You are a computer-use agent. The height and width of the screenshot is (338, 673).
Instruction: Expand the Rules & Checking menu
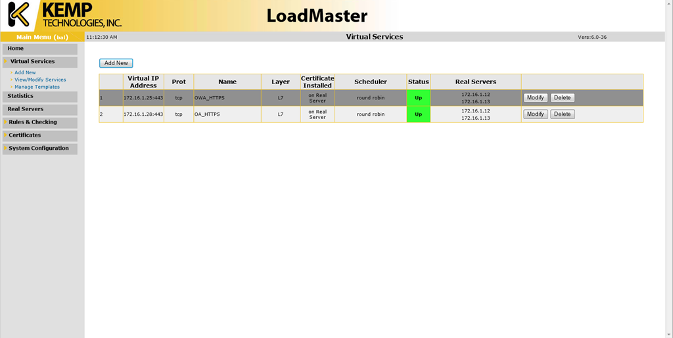point(39,122)
